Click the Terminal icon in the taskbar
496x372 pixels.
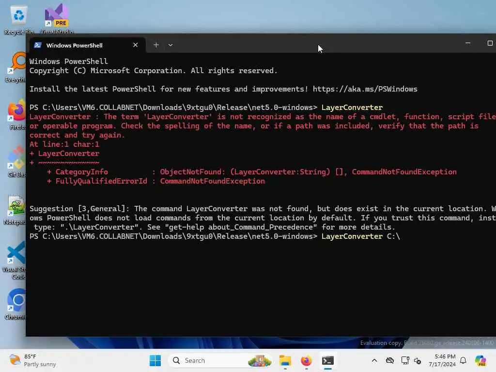coord(328,360)
